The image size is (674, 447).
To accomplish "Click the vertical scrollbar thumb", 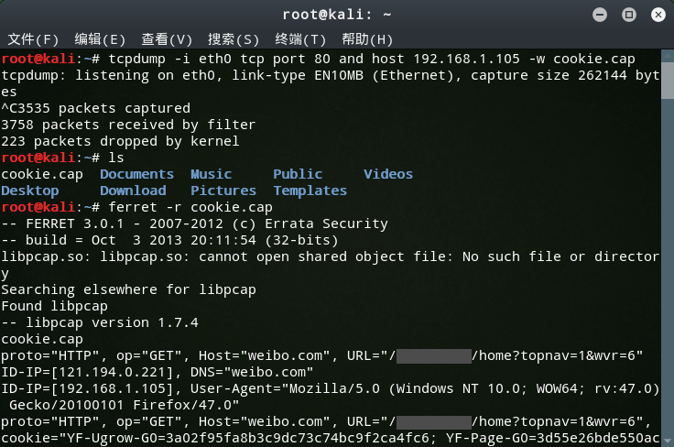I will click(668, 81).
